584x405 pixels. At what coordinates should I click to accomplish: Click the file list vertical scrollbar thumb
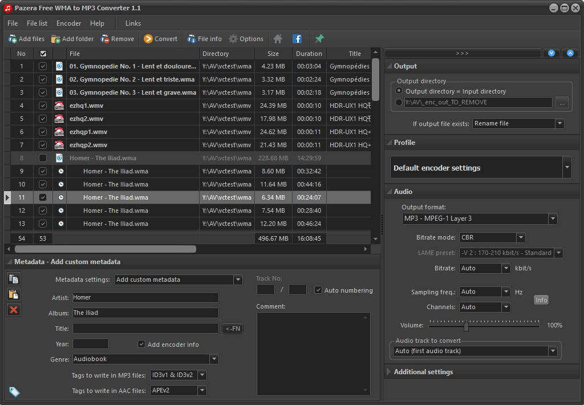pos(375,79)
